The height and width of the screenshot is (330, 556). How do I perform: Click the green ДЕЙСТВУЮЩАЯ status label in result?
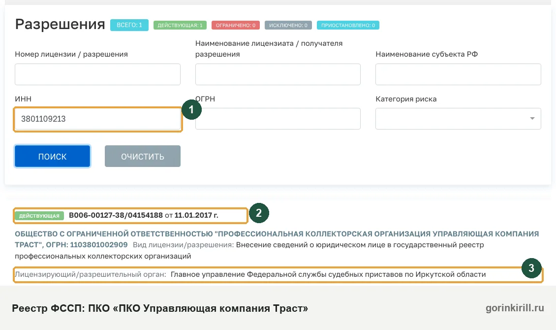[39, 216]
